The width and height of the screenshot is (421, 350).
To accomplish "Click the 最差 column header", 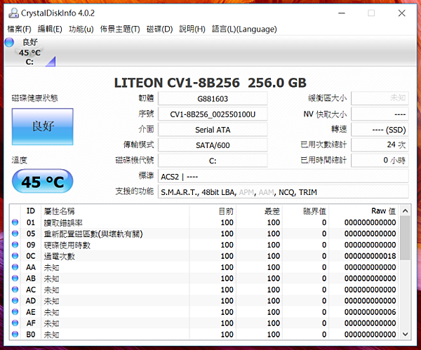I will [x=259, y=211].
